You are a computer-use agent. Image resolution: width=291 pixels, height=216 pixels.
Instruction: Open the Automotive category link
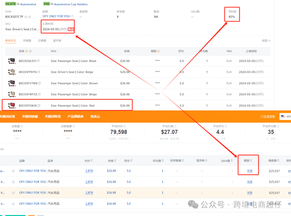28,4
